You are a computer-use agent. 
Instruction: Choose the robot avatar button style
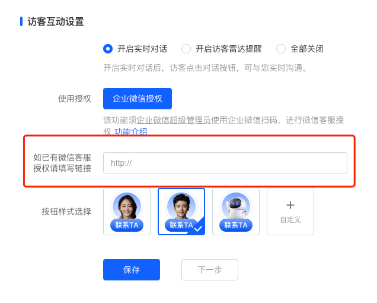[236, 212]
